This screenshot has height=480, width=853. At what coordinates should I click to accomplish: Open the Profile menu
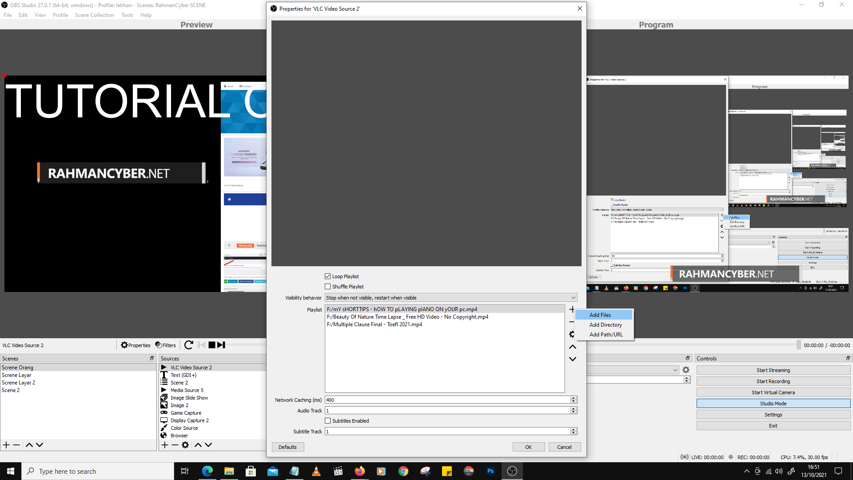pos(60,15)
